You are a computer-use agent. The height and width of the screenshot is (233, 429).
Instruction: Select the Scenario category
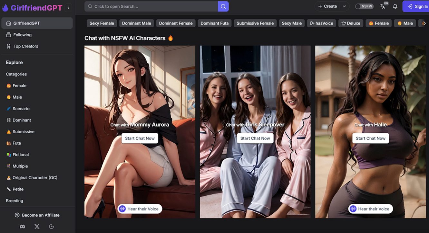point(21,109)
